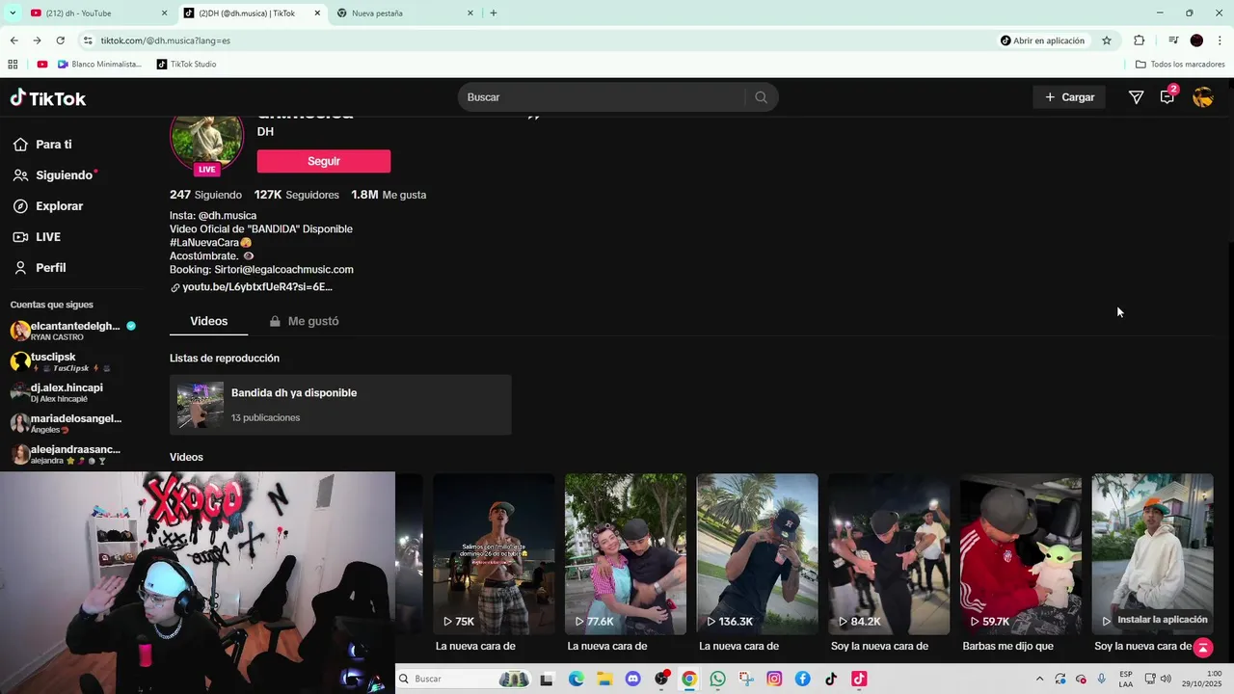This screenshot has width=1234, height=694.
Task: Open File Explorer from the taskbar
Action: click(604, 679)
